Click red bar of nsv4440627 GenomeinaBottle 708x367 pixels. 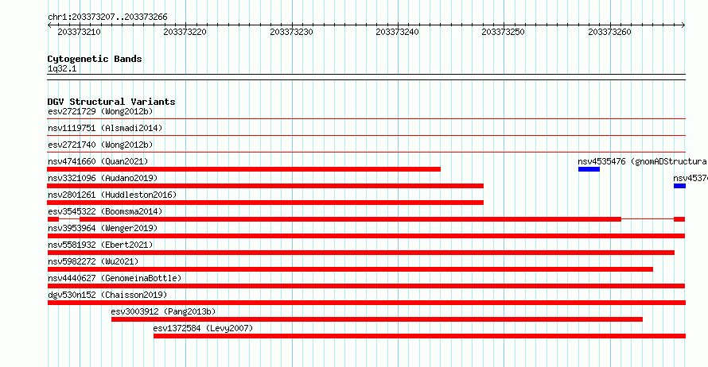[366, 286]
